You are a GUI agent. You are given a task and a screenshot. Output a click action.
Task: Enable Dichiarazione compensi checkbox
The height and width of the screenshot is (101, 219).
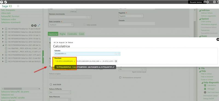[x=120, y=77]
